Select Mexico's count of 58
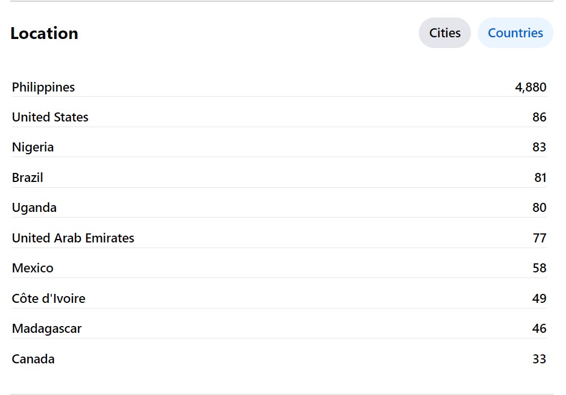 point(539,268)
